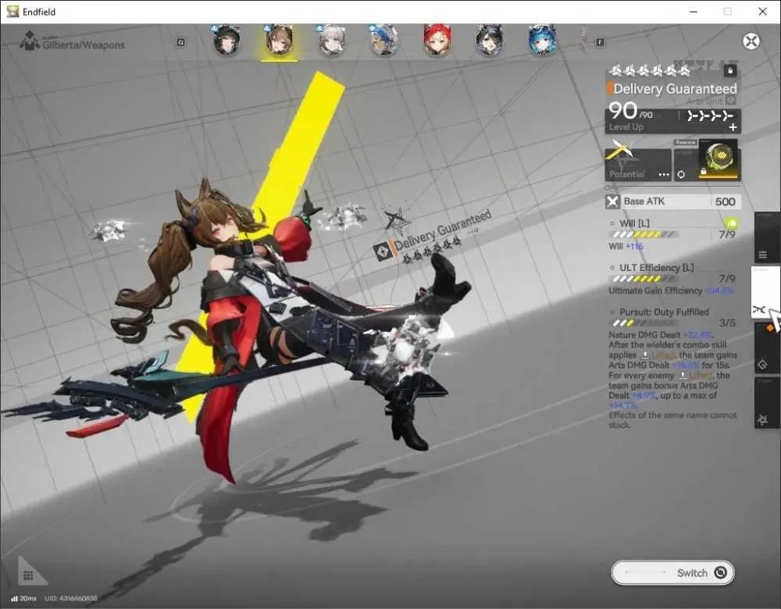Go to next operator with E key icon
The height and width of the screenshot is (609, 781).
click(x=600, y=42)
